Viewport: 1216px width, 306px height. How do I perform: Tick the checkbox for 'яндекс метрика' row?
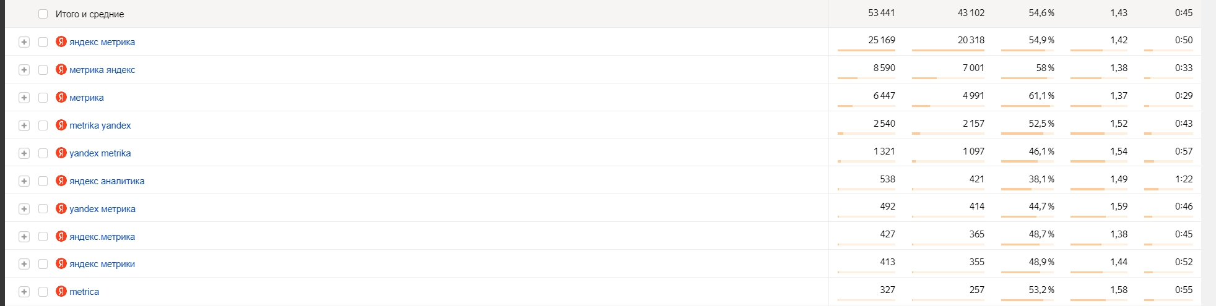pyautogui.click(x=43, y=42)
